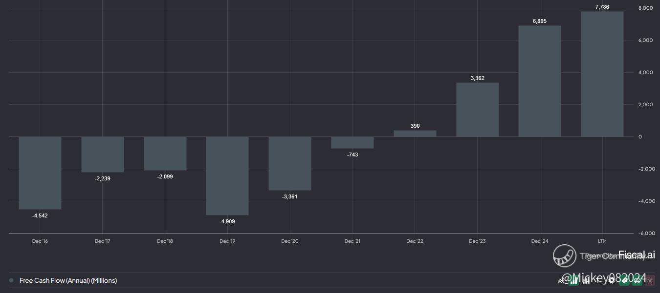Hide the Free Cash Flow series
Image resolution: width=660 pixels, height=293 pixels.
[637, 281]
